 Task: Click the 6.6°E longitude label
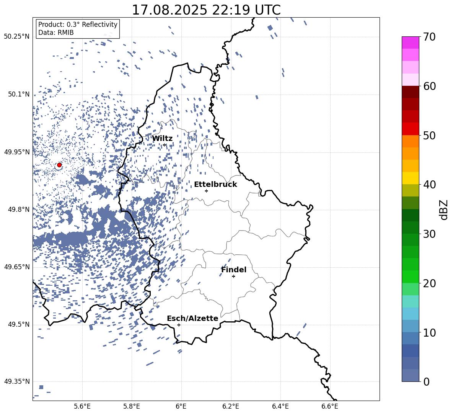tap(330, 406)
